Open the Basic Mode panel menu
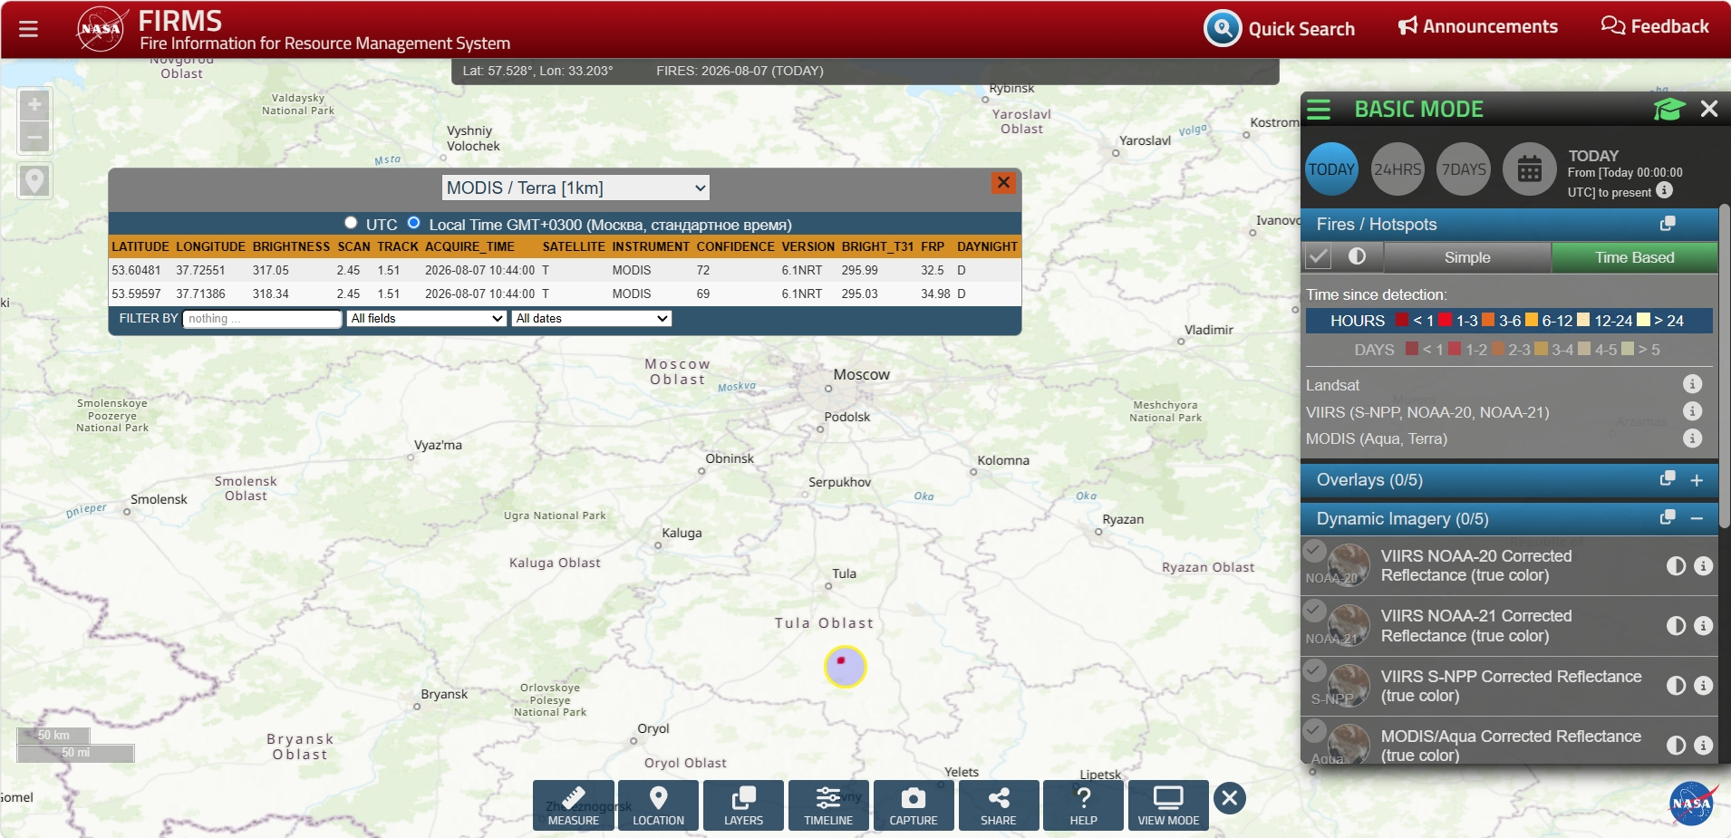Image resolution: width=1731 pixels, height=838 pixels. 1319,110
